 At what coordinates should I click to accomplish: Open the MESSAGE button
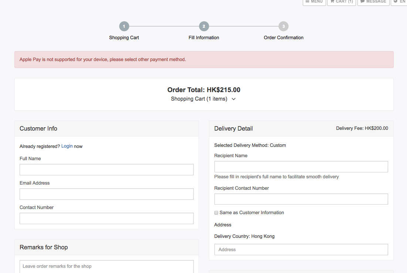point(373,2)
